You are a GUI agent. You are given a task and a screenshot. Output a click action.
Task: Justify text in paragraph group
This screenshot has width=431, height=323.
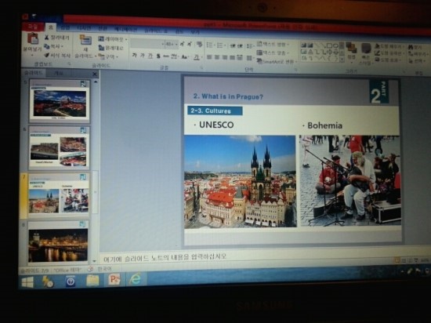point(233,57)
